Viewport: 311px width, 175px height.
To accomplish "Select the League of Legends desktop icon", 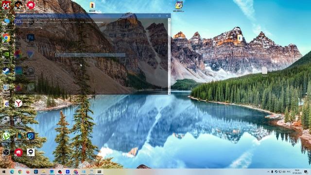I will [x=18, y=136].
